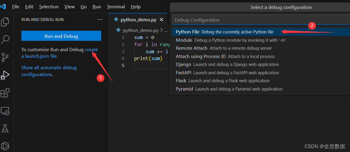Open the Search view icon
The image size is (350, 152).
(x=5, y=39)
